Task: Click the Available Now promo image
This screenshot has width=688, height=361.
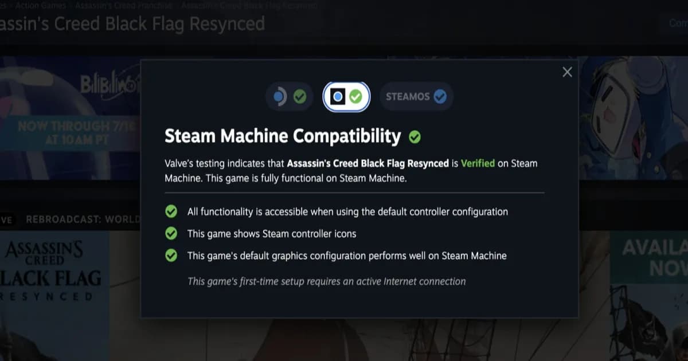Action: click(x=649, y=296)
